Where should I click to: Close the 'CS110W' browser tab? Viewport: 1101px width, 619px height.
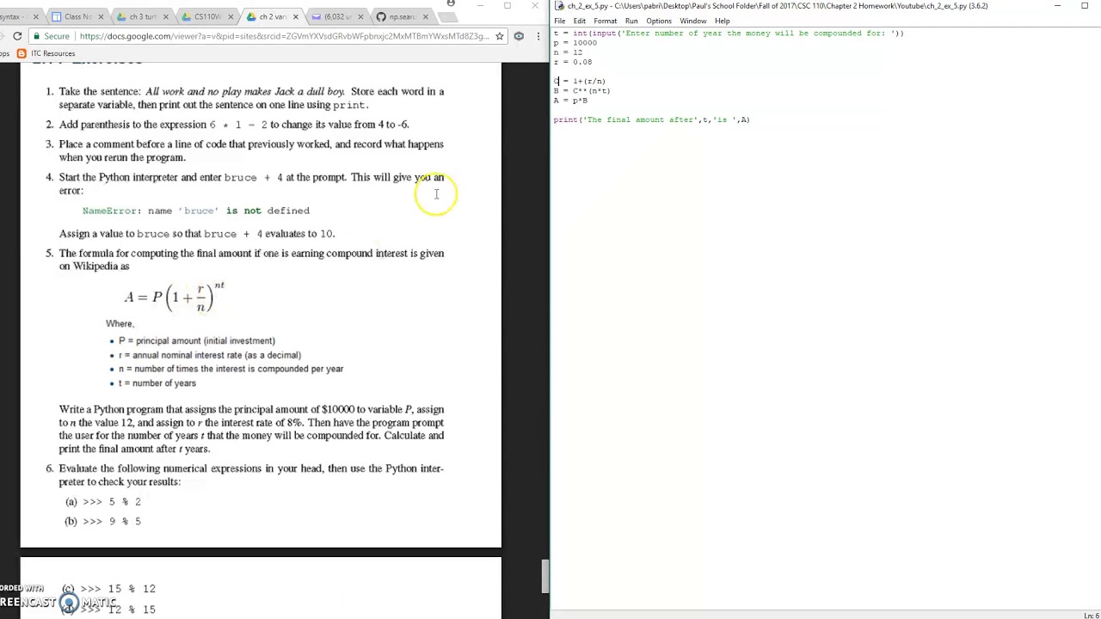point(231,16)
